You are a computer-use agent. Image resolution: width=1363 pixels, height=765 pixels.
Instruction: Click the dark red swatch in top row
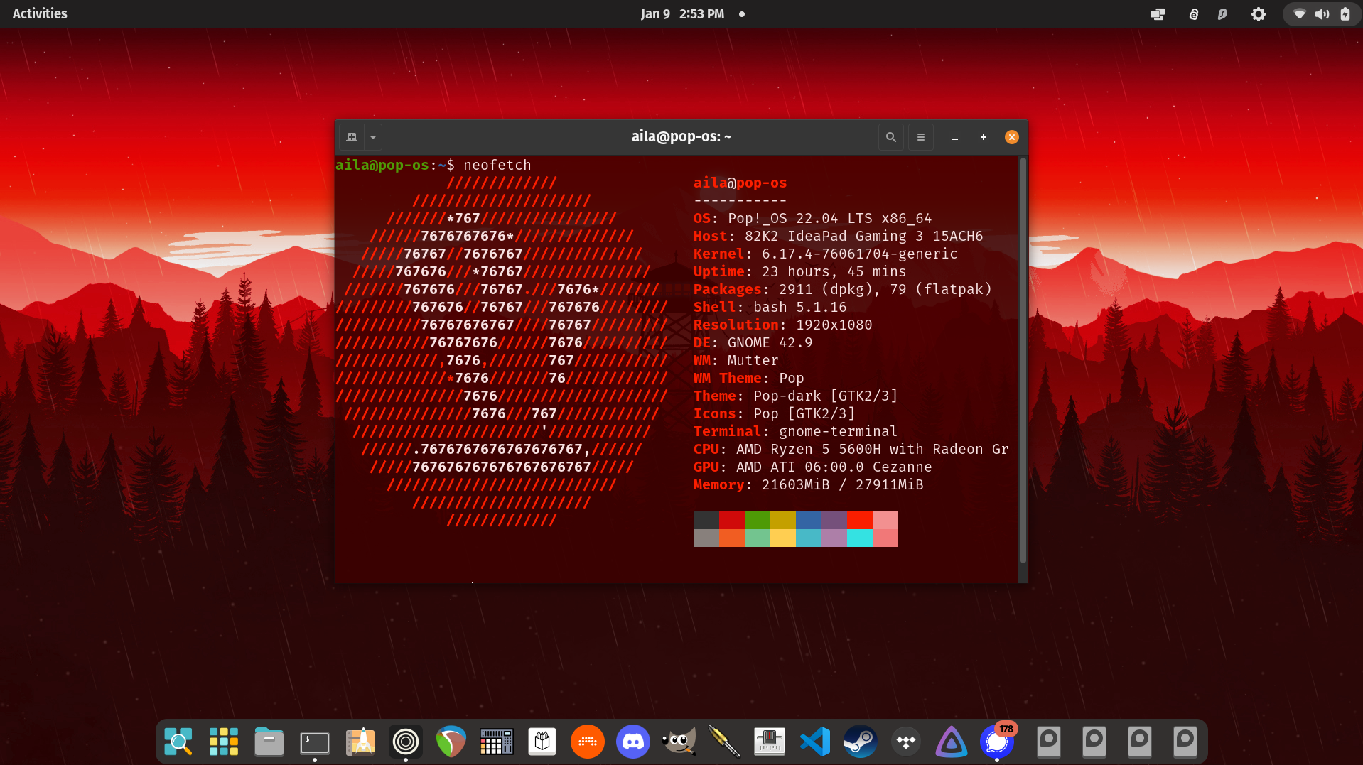(x=732, y=520)
